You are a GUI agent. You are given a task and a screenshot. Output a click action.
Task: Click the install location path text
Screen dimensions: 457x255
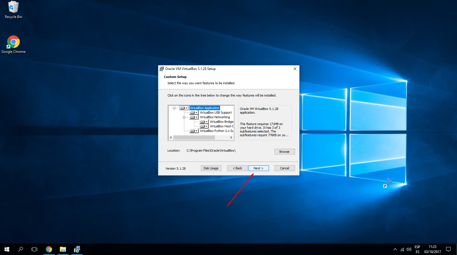[211, 150]
